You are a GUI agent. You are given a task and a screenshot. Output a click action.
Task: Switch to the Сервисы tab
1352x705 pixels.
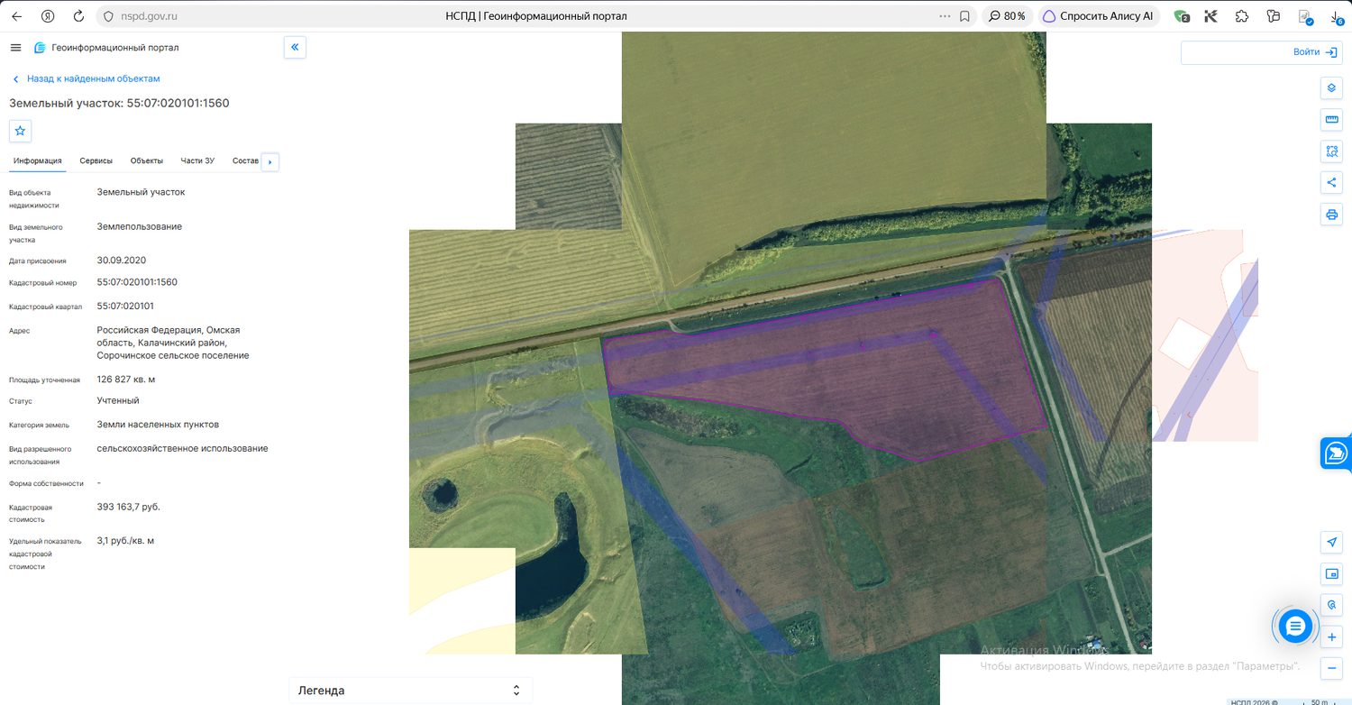(96, 160)
